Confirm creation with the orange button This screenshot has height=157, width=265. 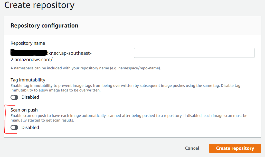[x=235, y=148]
